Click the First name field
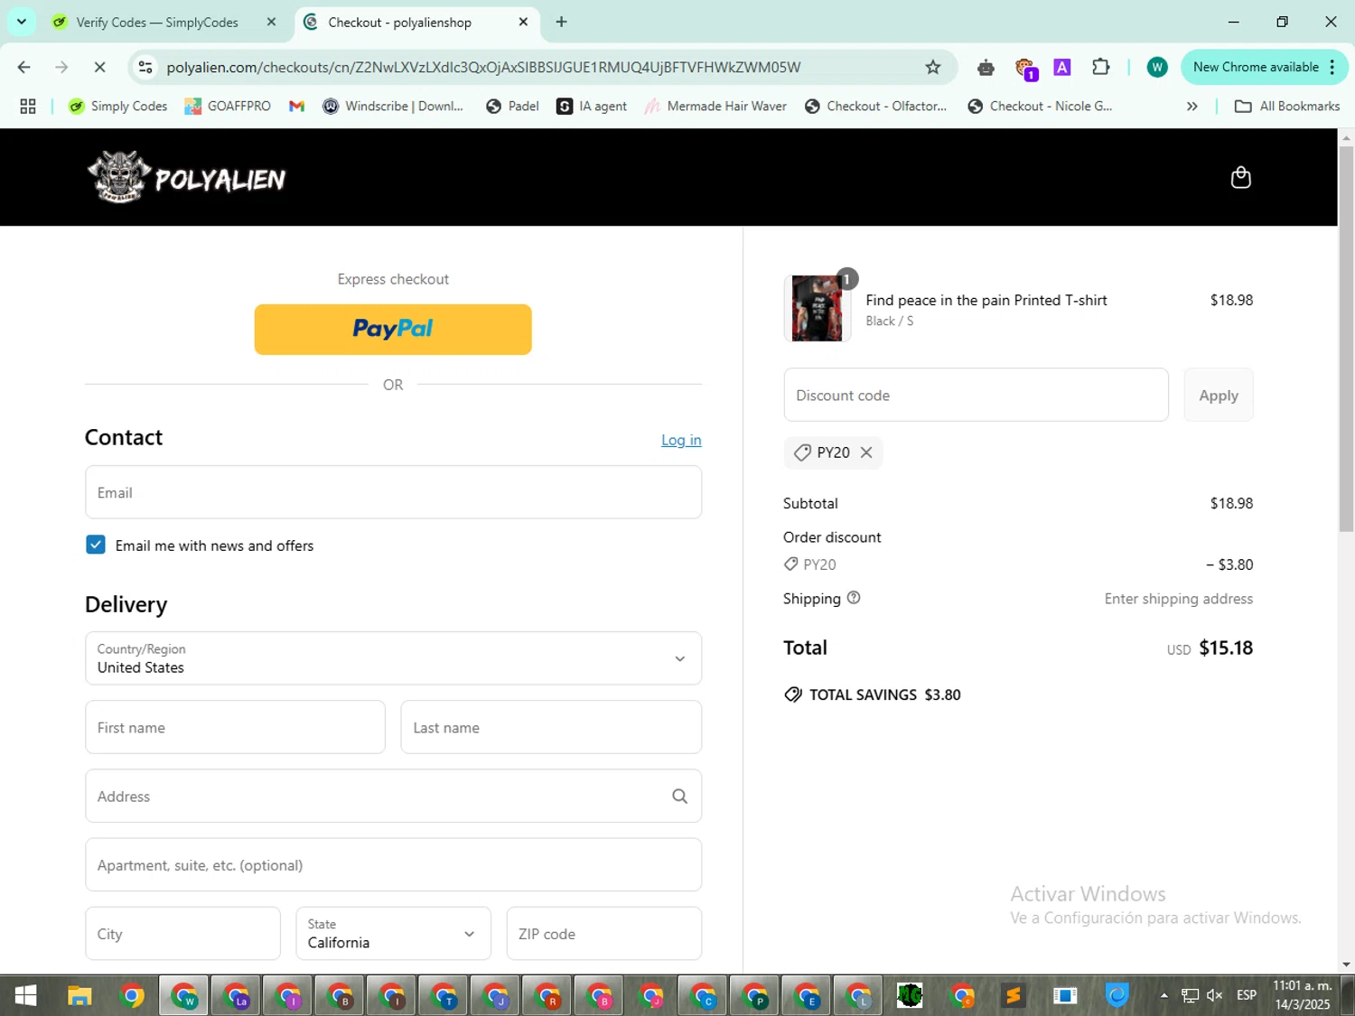1355x1016 pixels. click(235, 727)
